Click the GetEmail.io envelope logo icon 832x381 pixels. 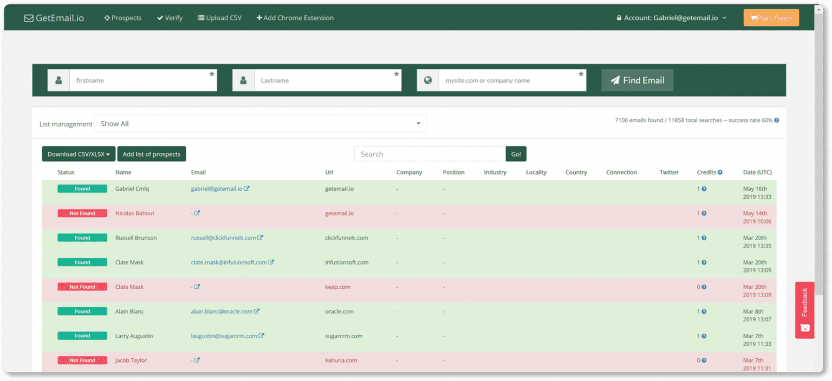point(29,18)
